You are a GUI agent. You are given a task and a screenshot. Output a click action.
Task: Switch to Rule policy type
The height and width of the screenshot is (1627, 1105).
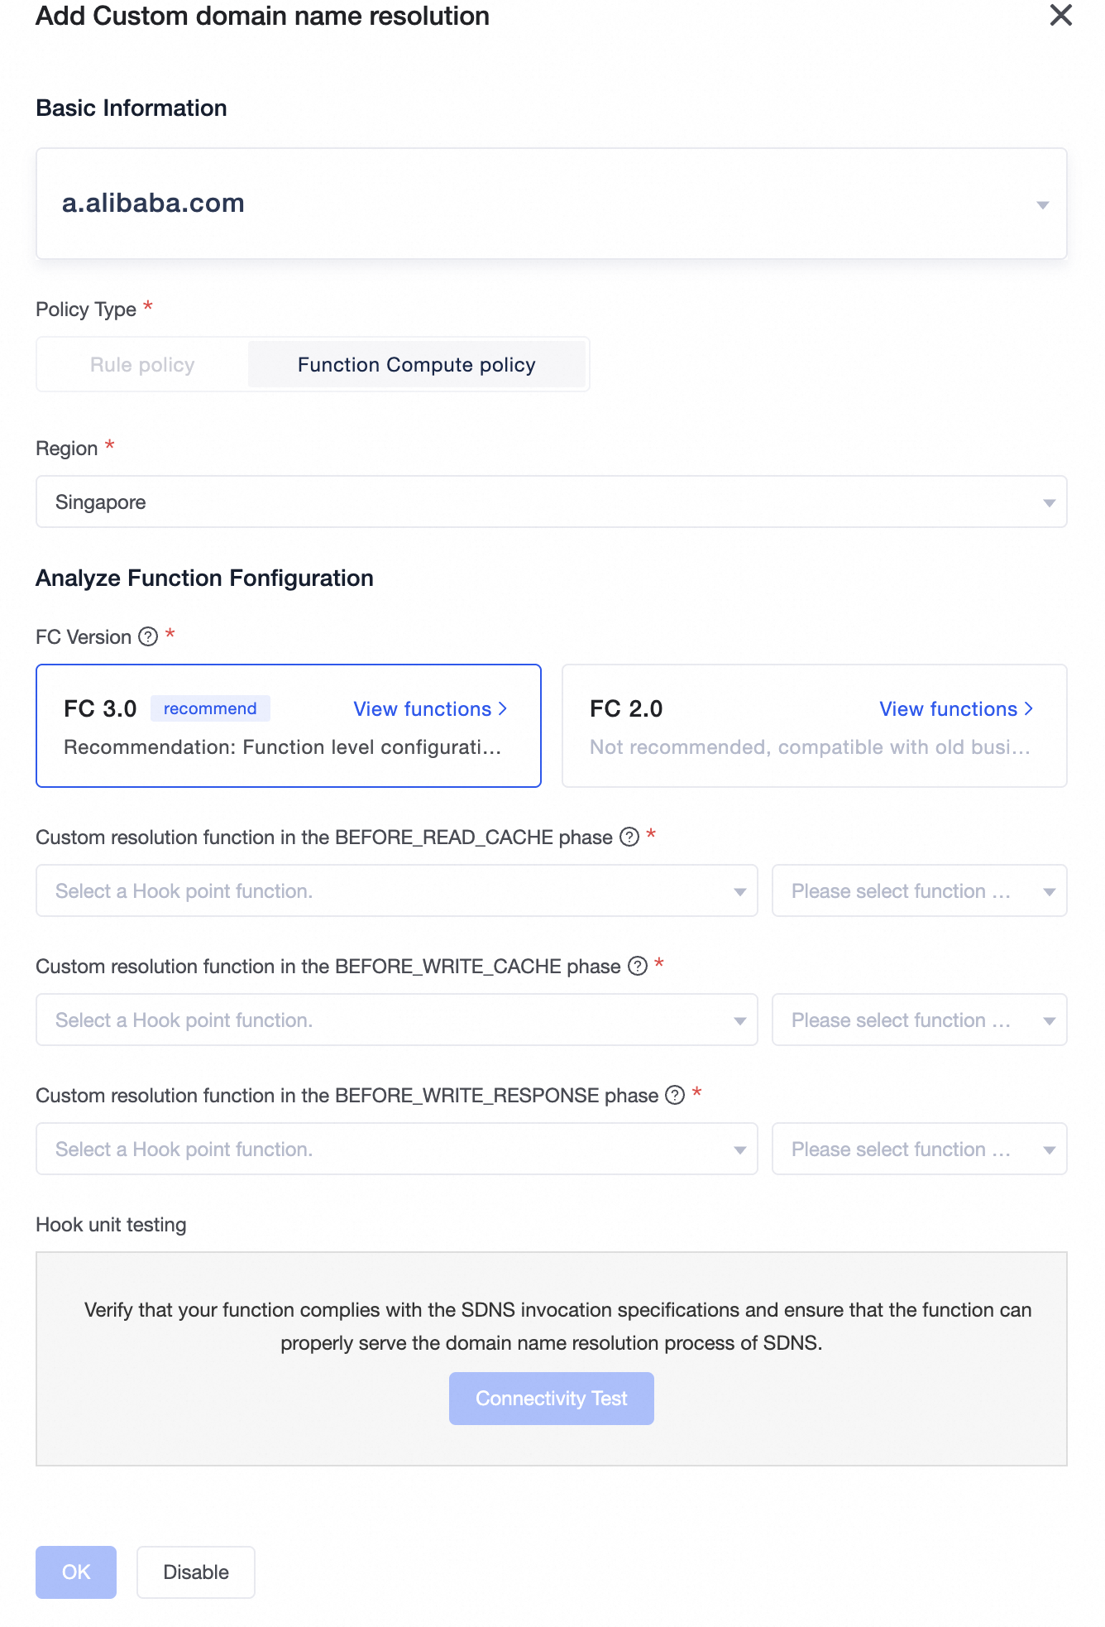[142, 365]
